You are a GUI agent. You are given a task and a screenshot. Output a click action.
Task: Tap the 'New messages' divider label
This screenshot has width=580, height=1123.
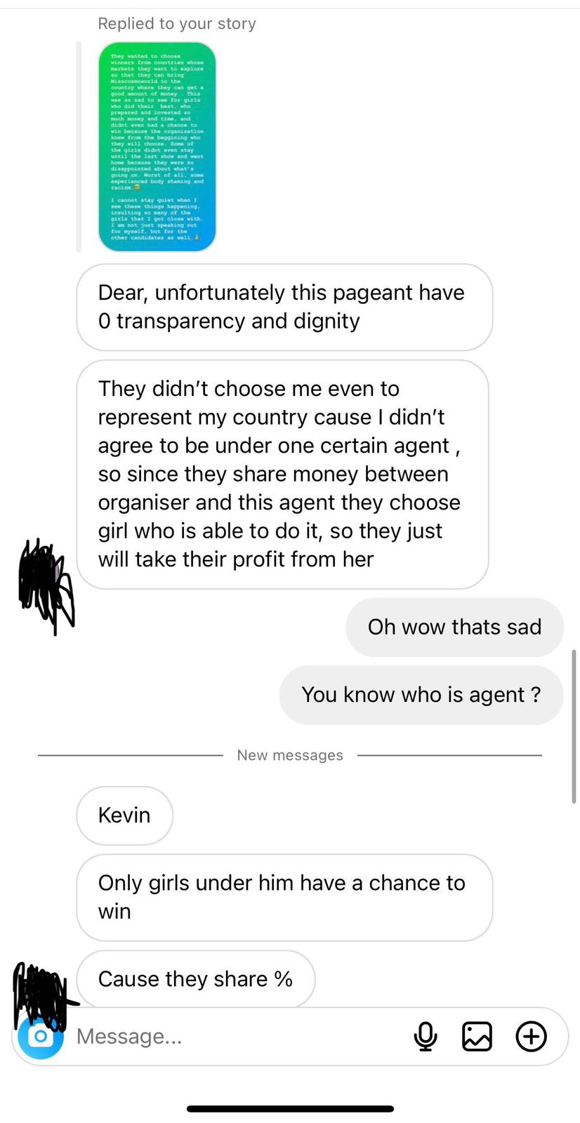(x=290, y=755)
